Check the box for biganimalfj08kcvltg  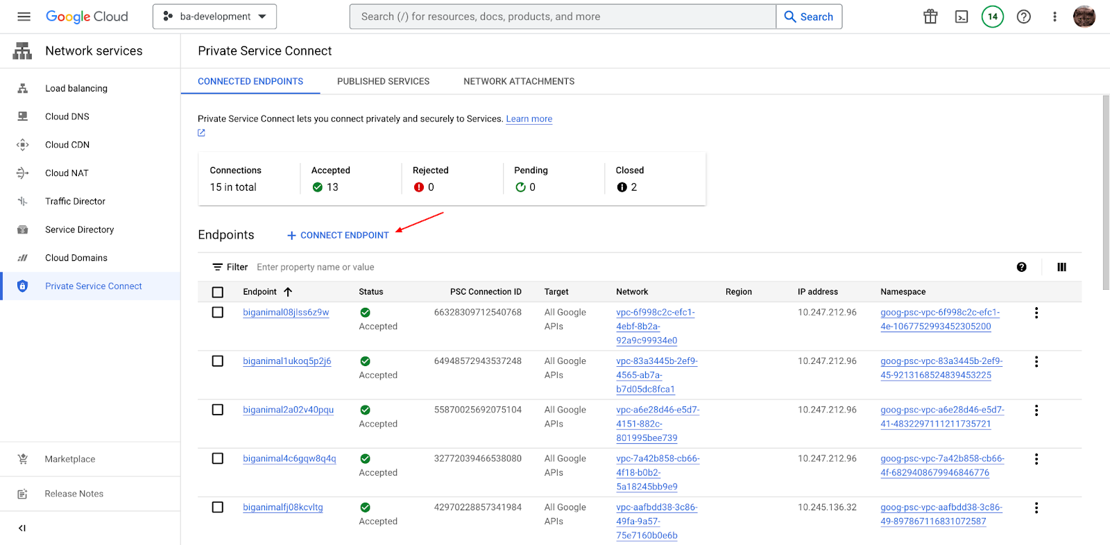[x=218, y=507]
